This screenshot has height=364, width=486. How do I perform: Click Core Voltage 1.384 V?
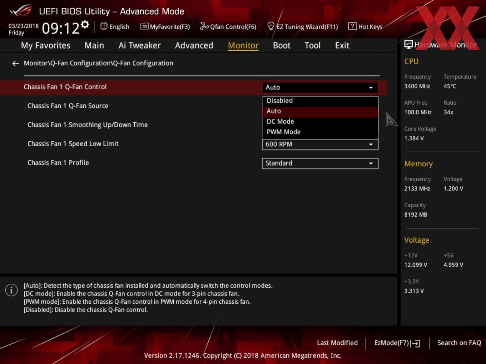(x=414, y=138)
